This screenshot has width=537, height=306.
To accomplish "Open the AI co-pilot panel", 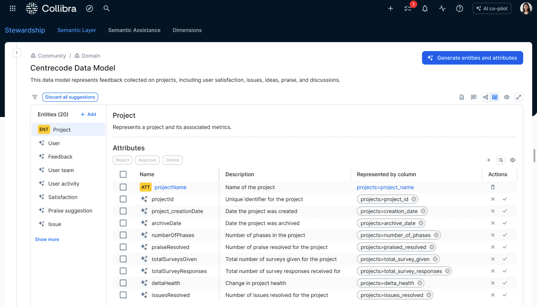I will point(492,8).
